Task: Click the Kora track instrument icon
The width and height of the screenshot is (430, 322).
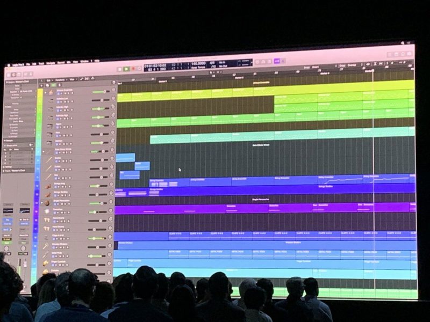Action: [x=49, y=135]
